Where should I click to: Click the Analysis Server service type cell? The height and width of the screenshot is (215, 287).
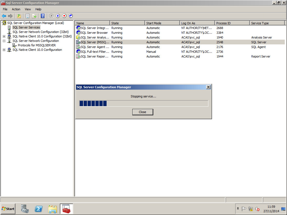pos(262,37)
